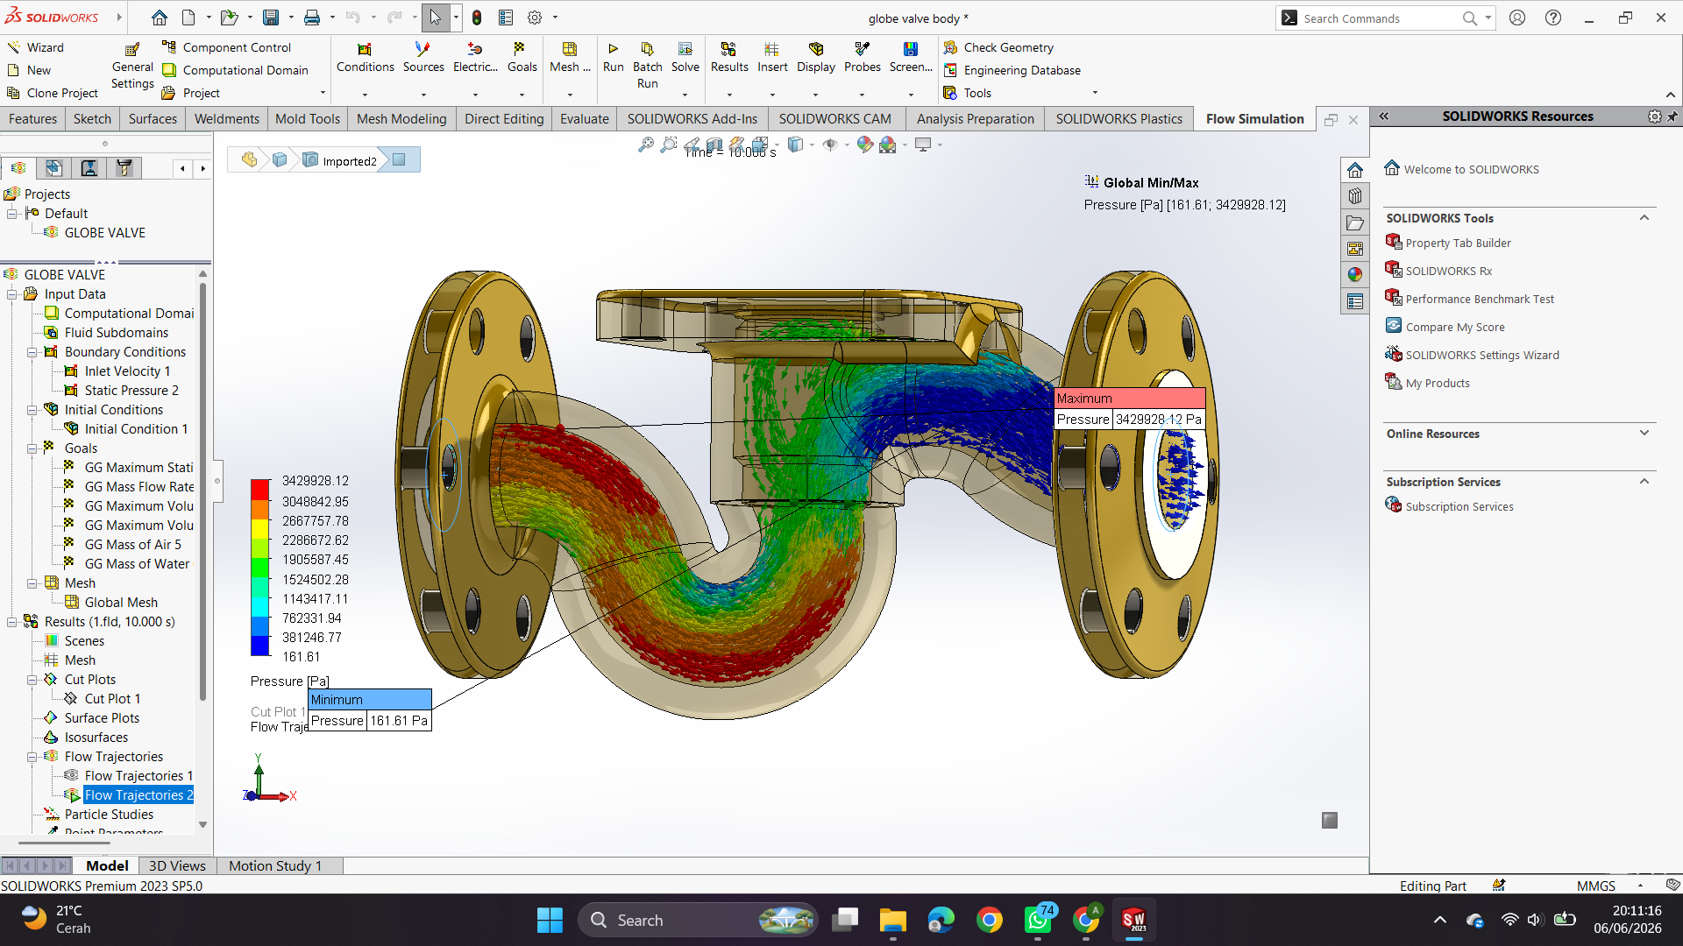Screen dimensions: 1683x946
Task: Click the Zoom to Fit icon
Action: tap(645, 145)
